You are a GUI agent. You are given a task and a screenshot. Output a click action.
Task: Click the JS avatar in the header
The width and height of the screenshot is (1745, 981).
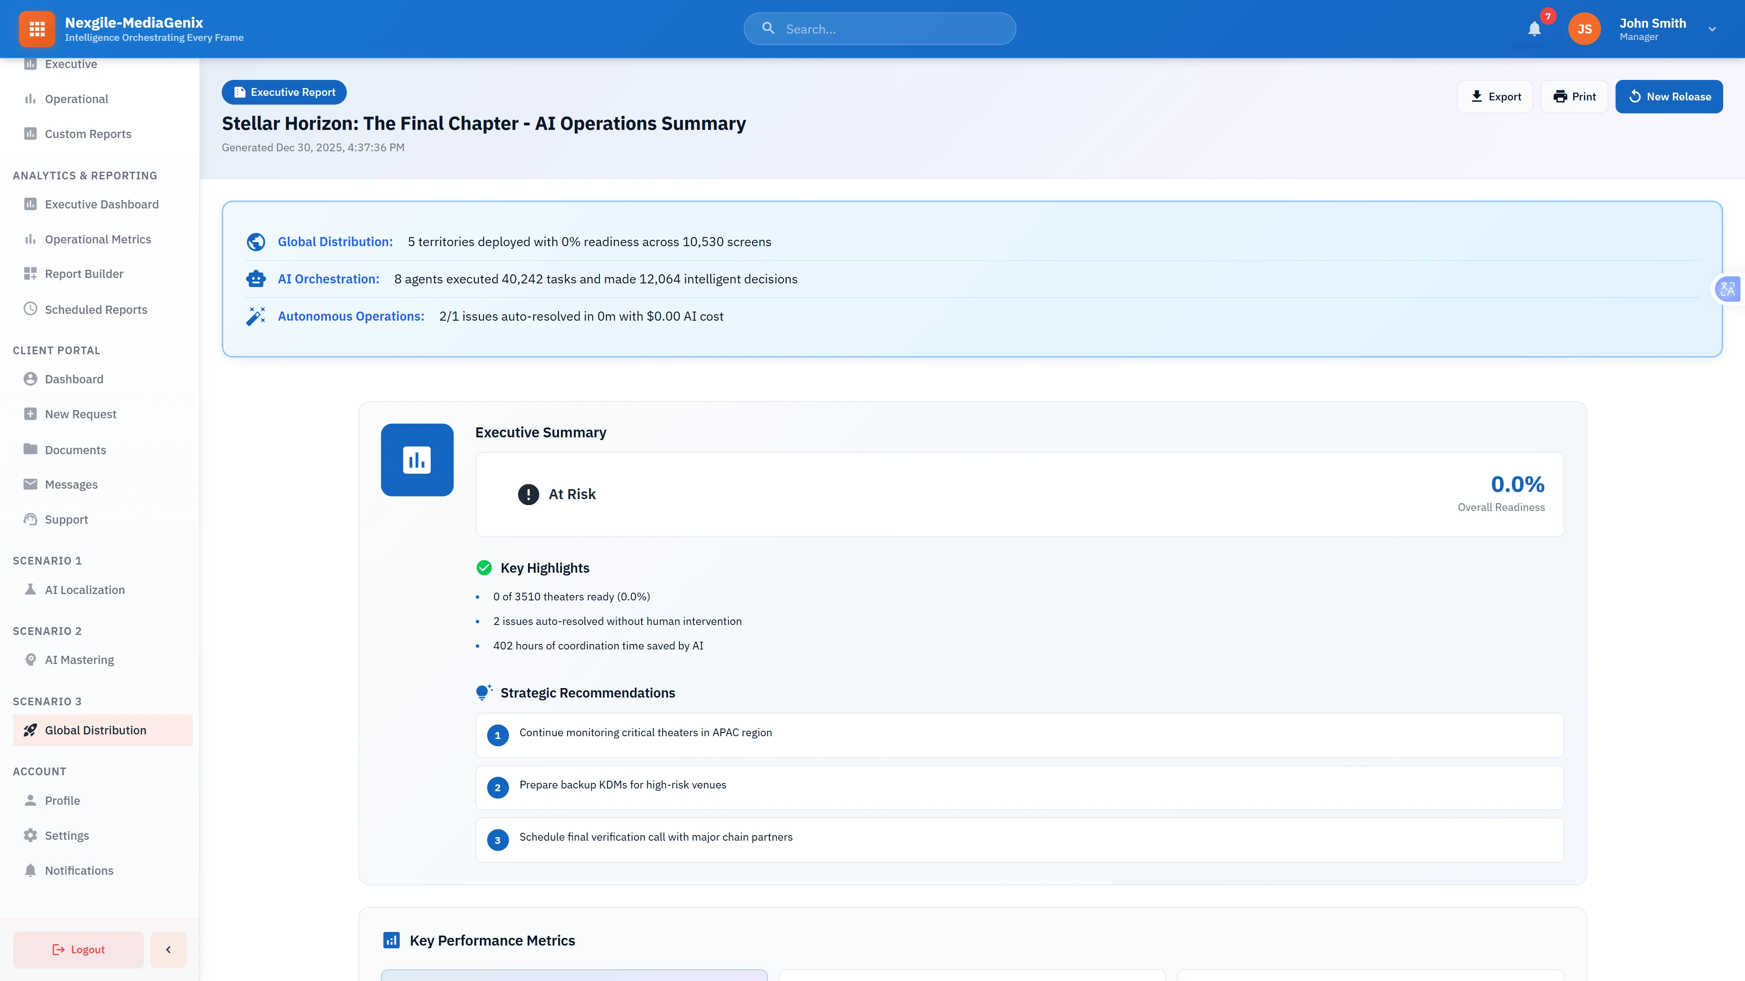(x=1584, y=29)
